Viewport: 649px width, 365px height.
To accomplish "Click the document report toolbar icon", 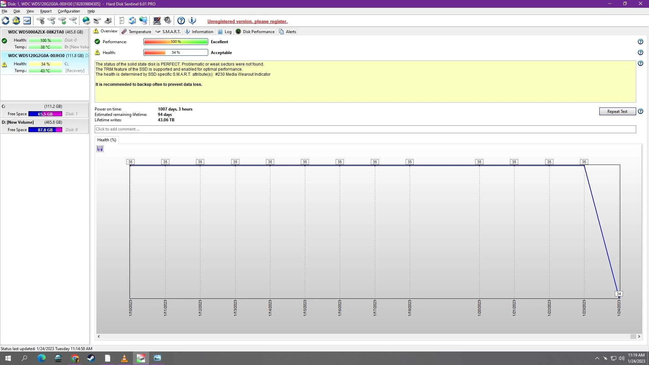I will [x=122, y=21].
